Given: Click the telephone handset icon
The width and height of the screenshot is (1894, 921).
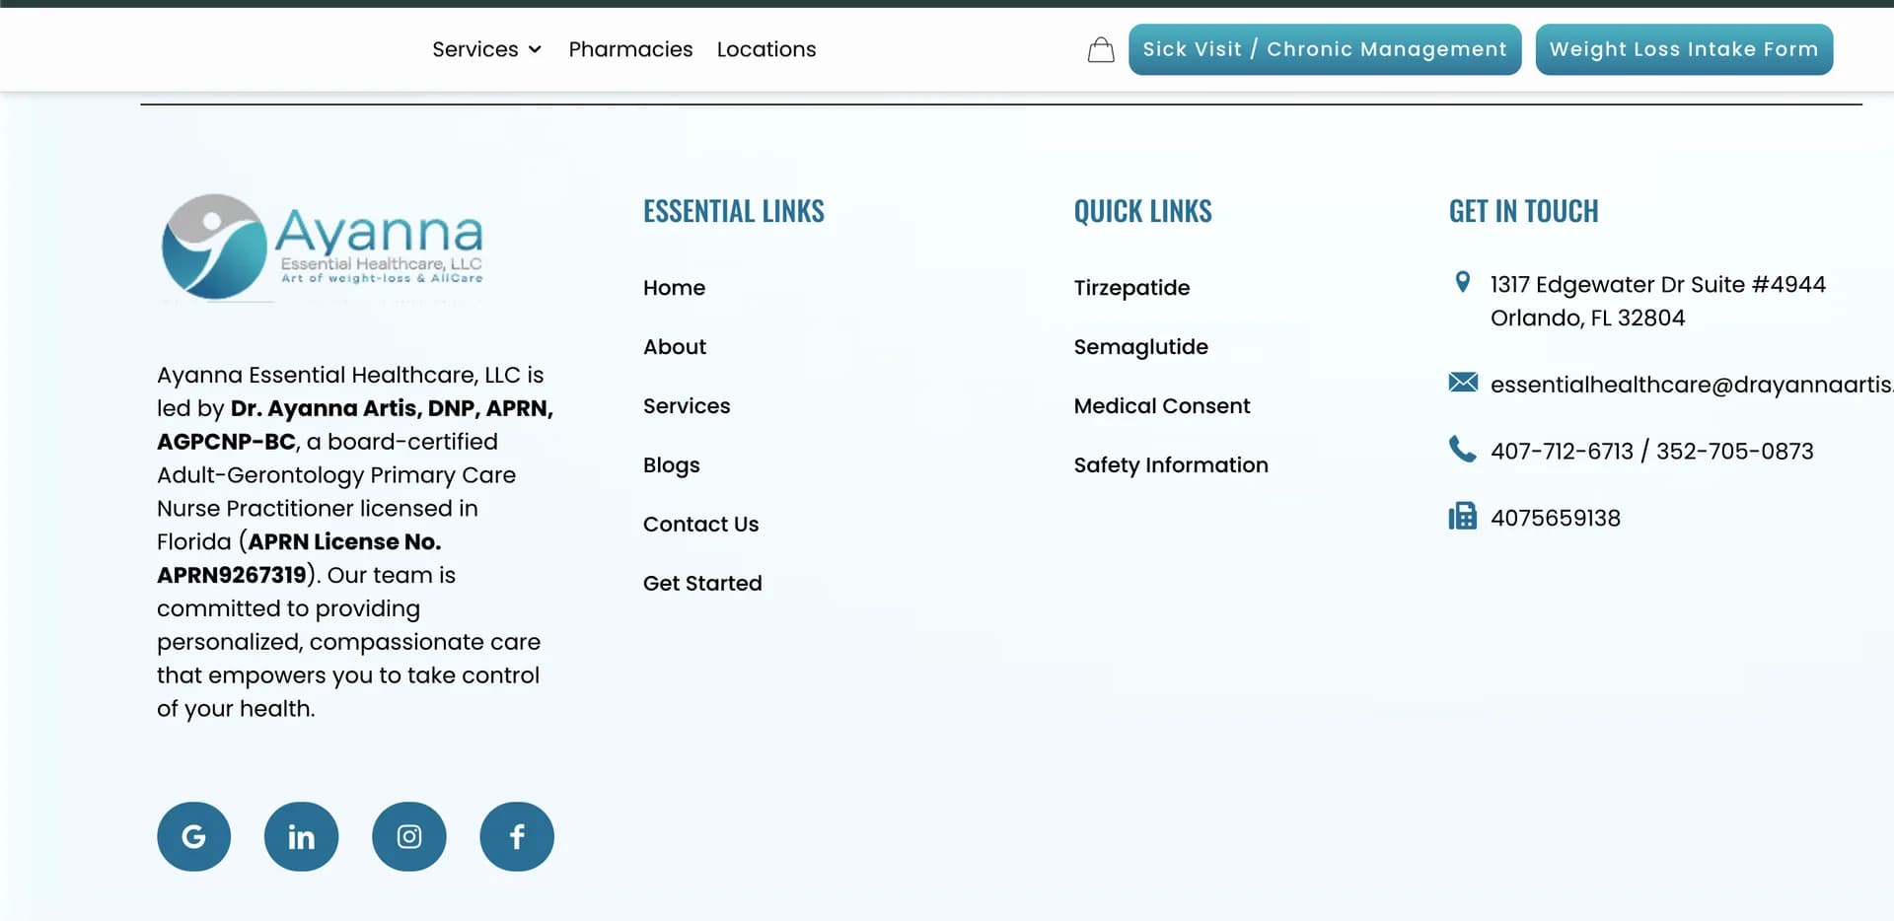Looking at the screenshot, I should click(1463, 450).
